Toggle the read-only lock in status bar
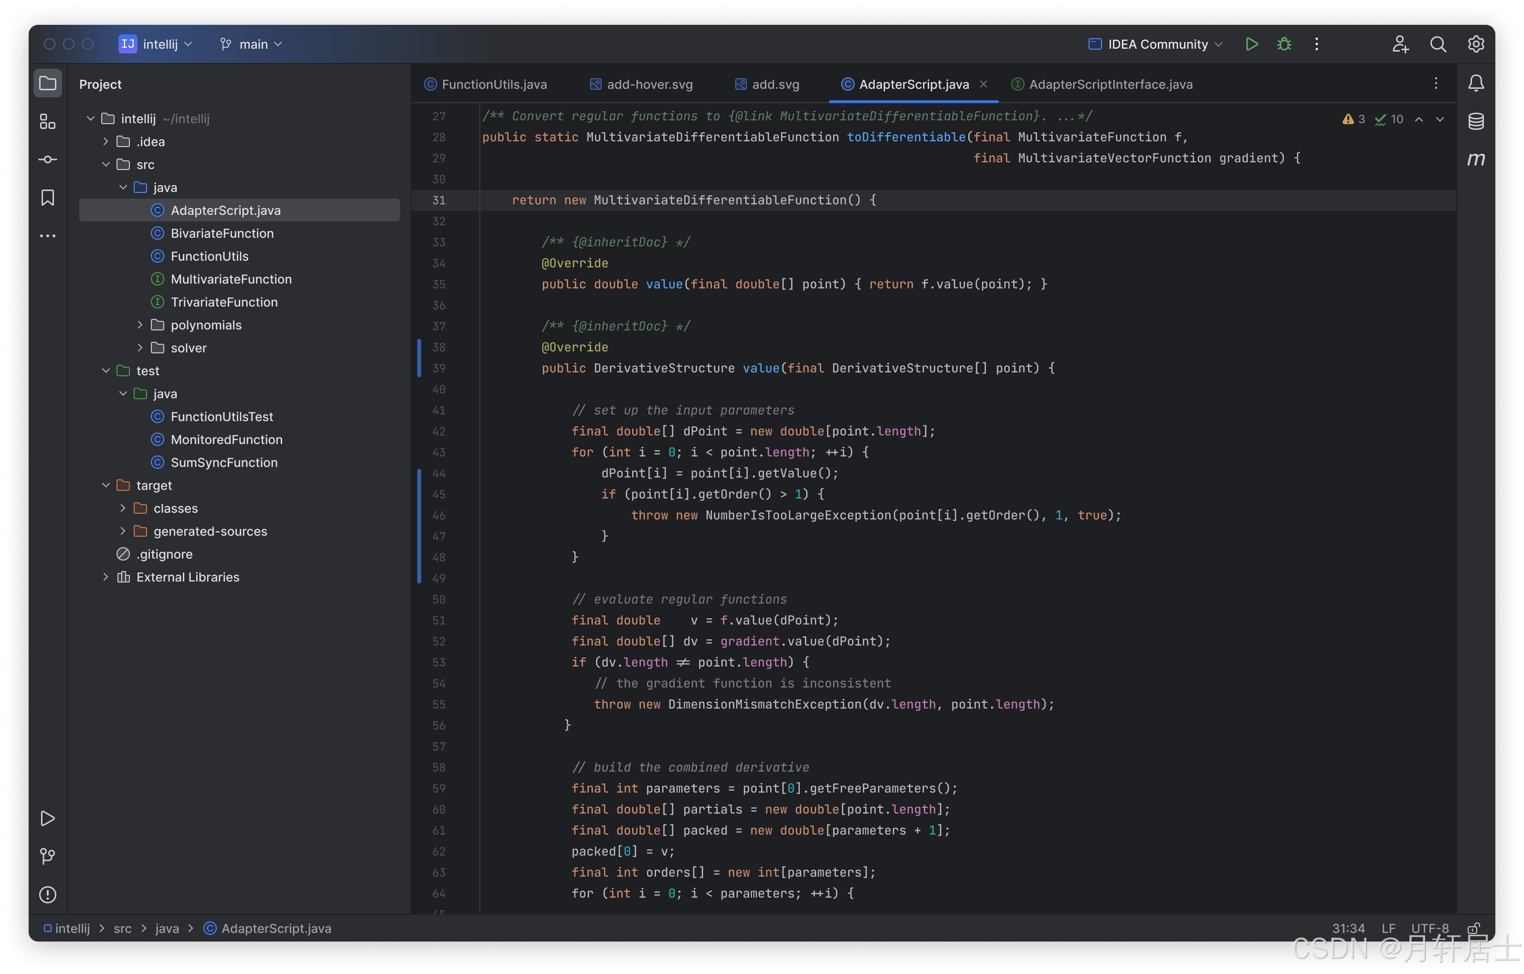The height and width of the screenshot is (974, 1524). click(x=1473, y=929)
